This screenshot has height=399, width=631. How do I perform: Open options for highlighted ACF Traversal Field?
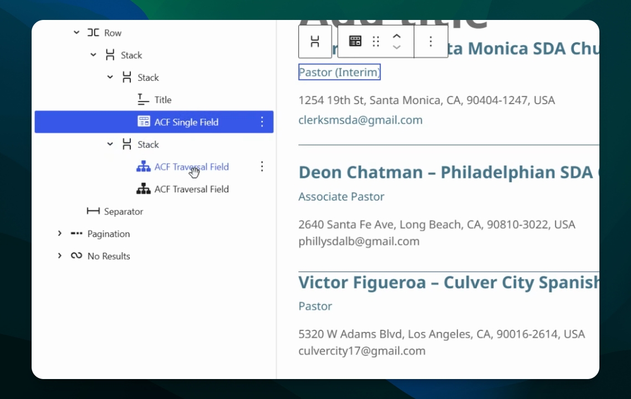(262, 166)
